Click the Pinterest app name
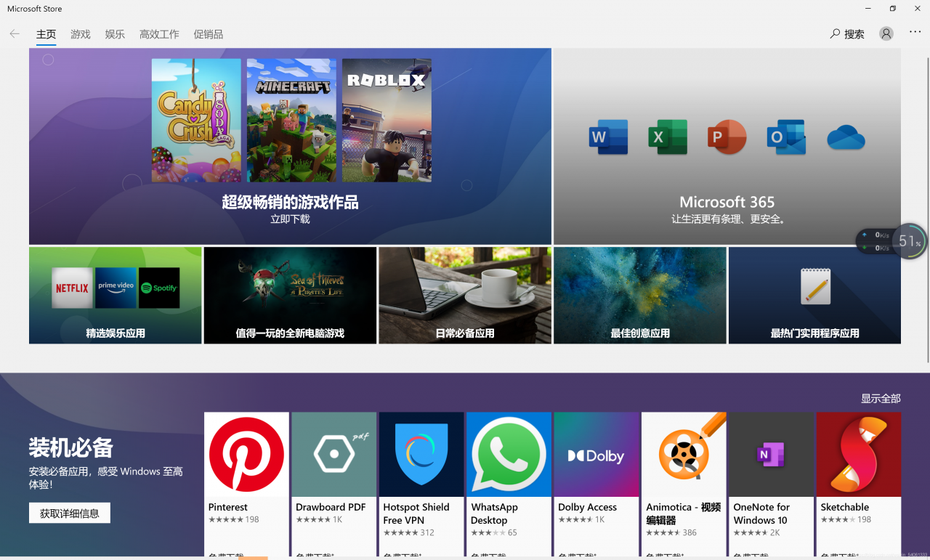 click(x=228, y=507)
